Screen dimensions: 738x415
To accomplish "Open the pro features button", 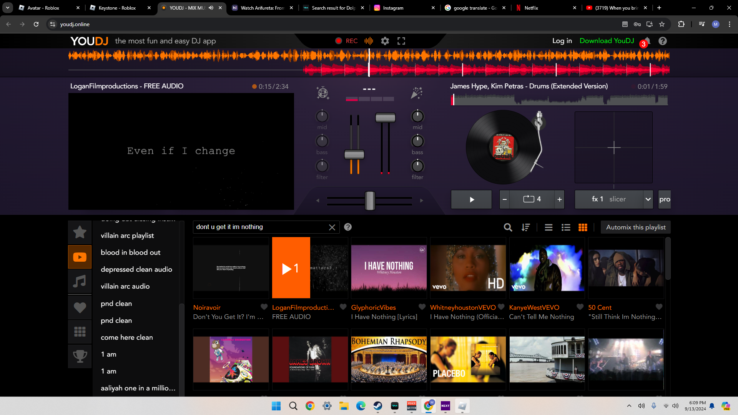I will [x=665, y=199].
